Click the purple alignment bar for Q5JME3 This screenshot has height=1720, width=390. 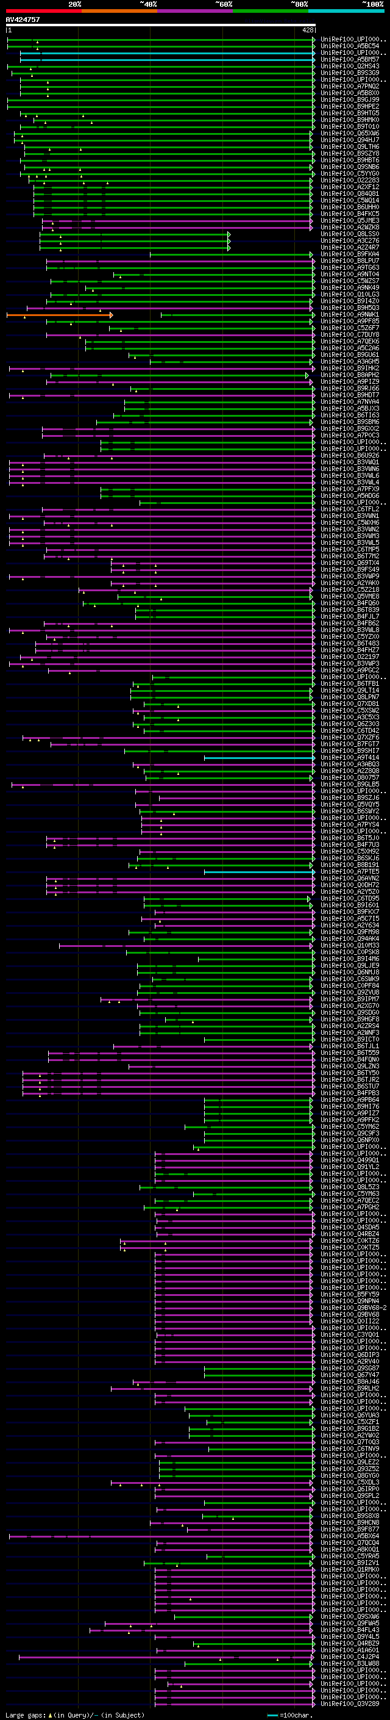[x=177, y=221]
